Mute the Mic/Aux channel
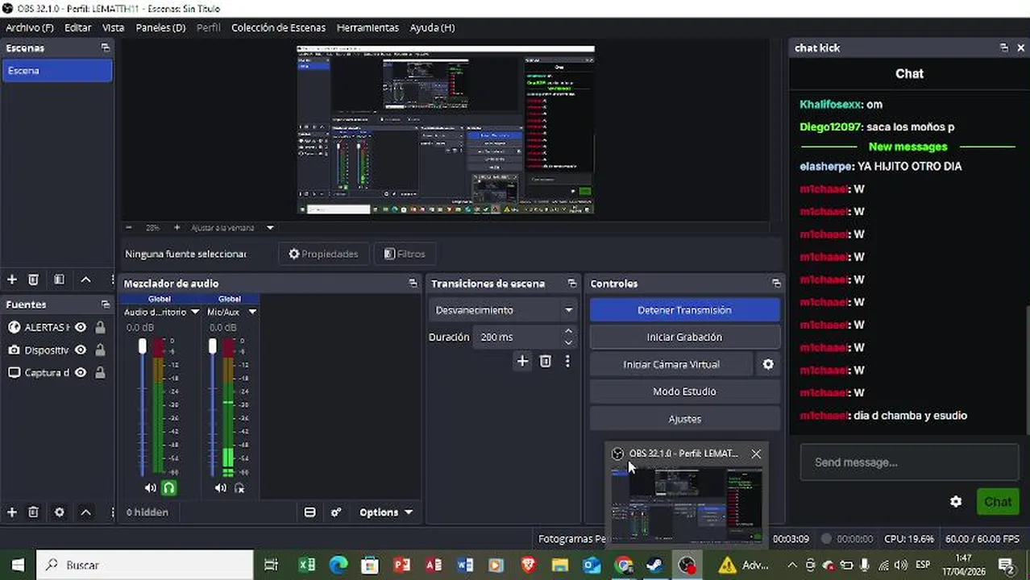This screenshot has height=580, width=1030. (220, 487)
